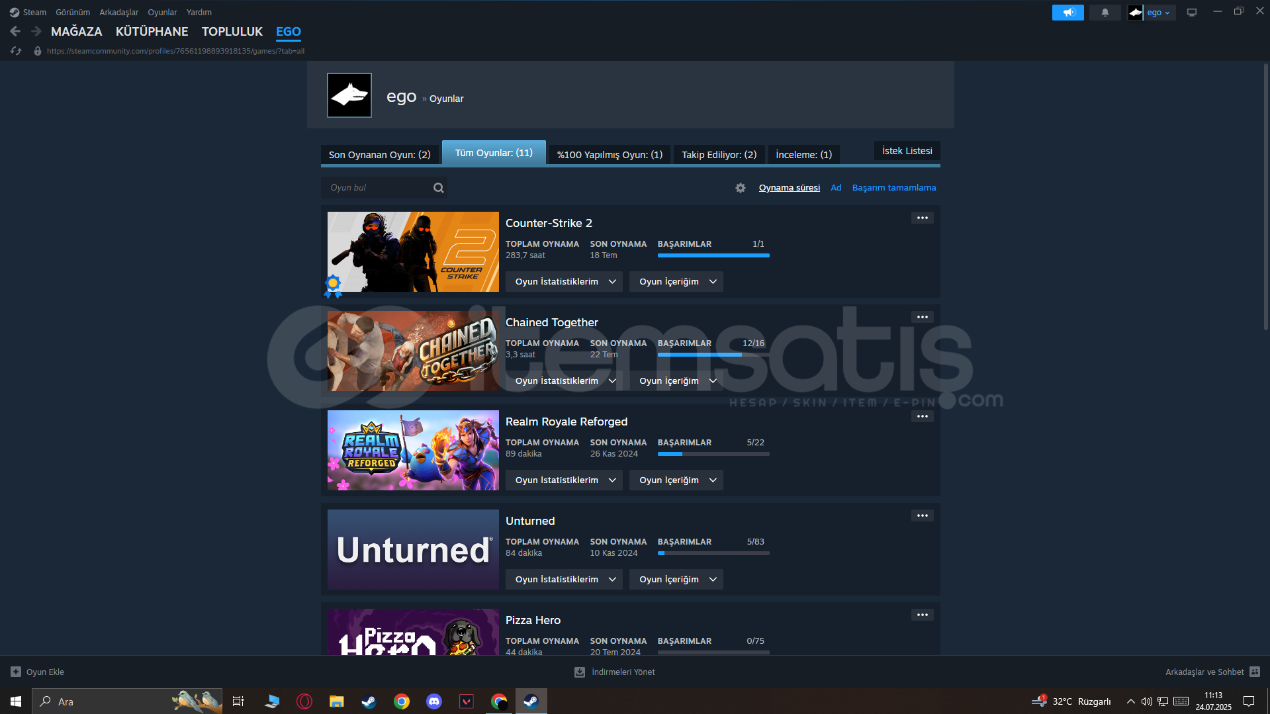
Task: Open the Görünüm menu
Action: pos(73,13)
